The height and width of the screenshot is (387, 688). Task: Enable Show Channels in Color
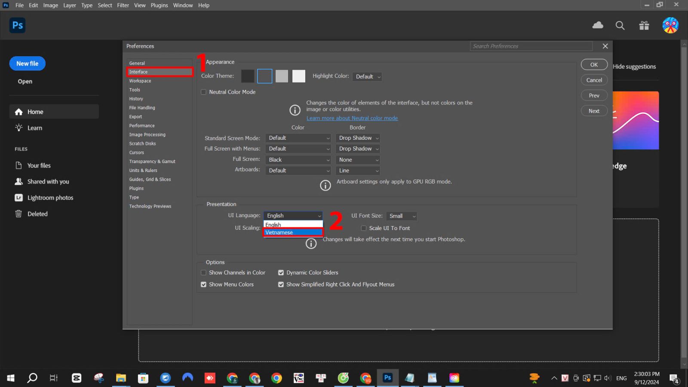[204, 273]
